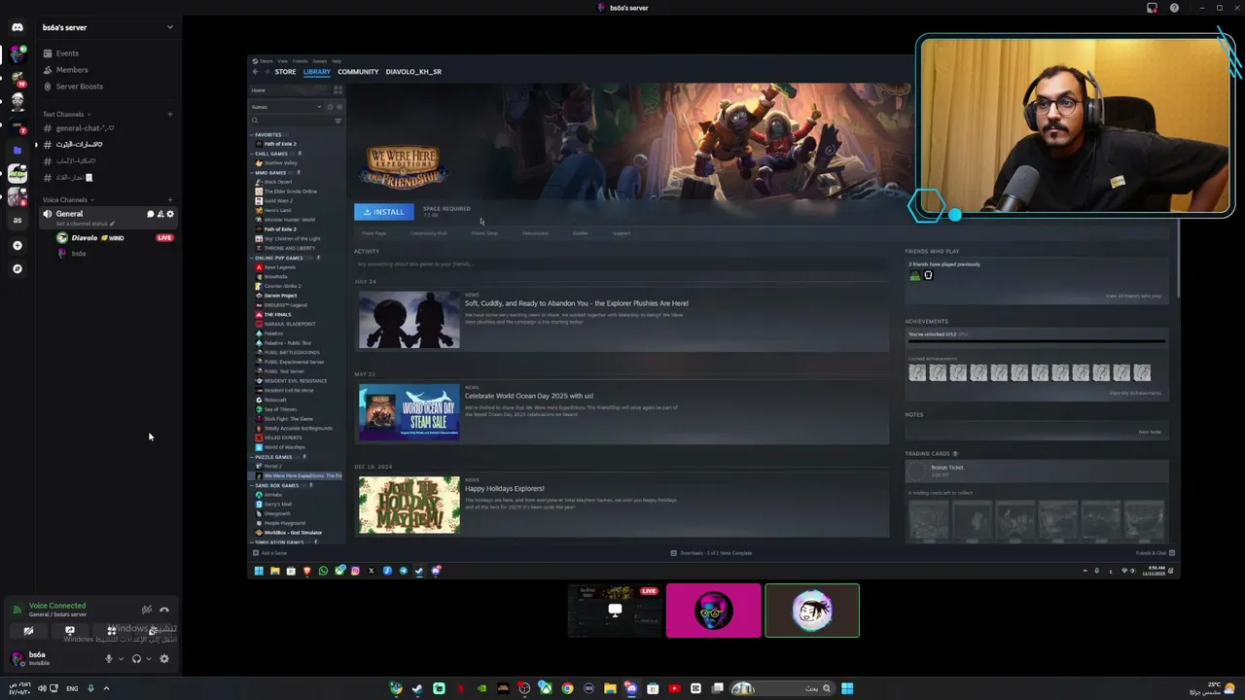
Task: Open Friends & Chat in Steam
Action: click(x=1155, y=553)
